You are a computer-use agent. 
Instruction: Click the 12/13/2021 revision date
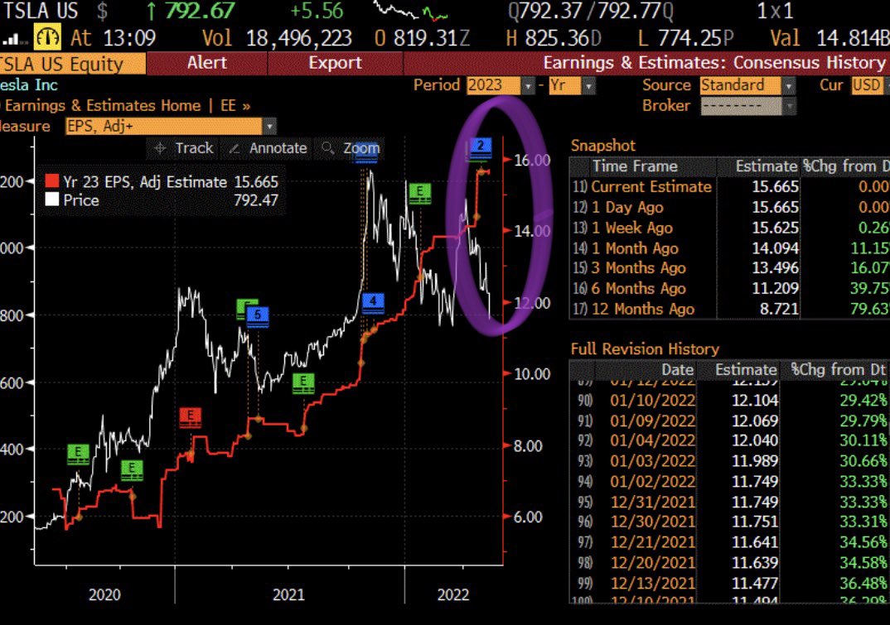[653, 583]
